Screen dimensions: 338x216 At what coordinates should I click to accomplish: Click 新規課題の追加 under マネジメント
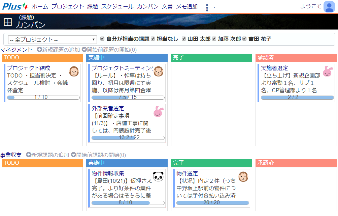(59, 50)
